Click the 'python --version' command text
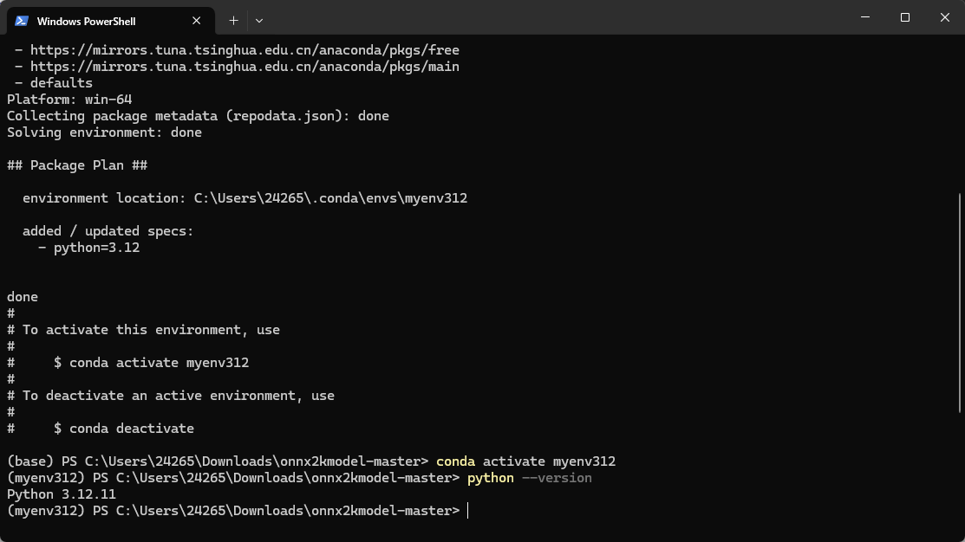 point(529,478)
